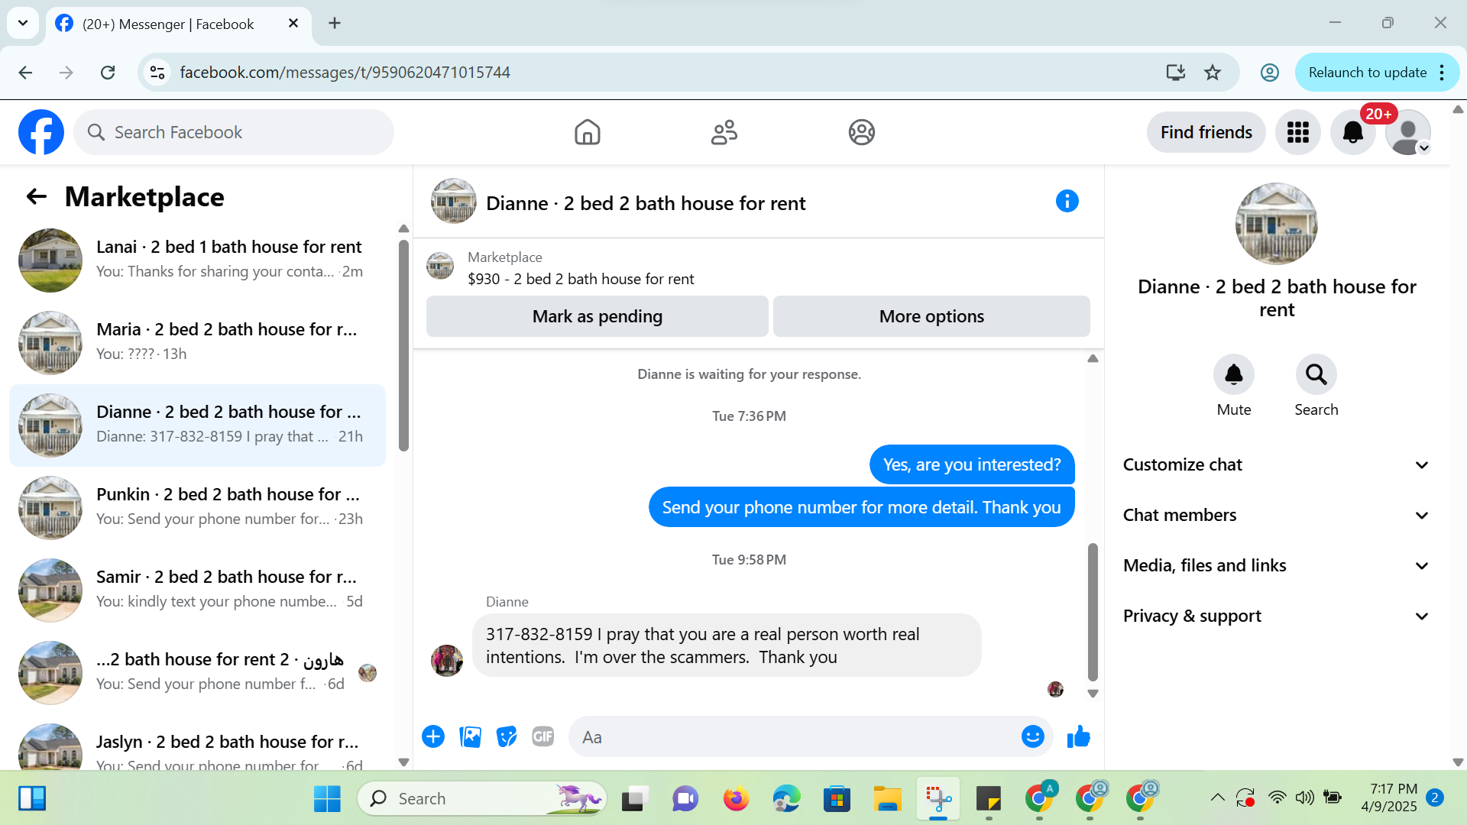
Task: Open the Facebook menu grid icon
Action: click(1298, 132)
